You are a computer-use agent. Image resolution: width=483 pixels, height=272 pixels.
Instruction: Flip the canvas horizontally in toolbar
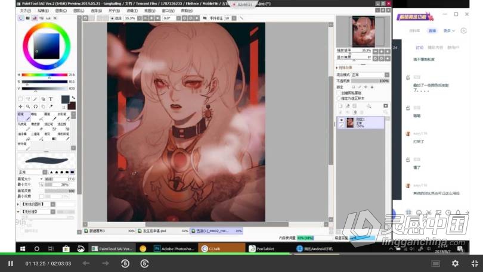[205, 18]
